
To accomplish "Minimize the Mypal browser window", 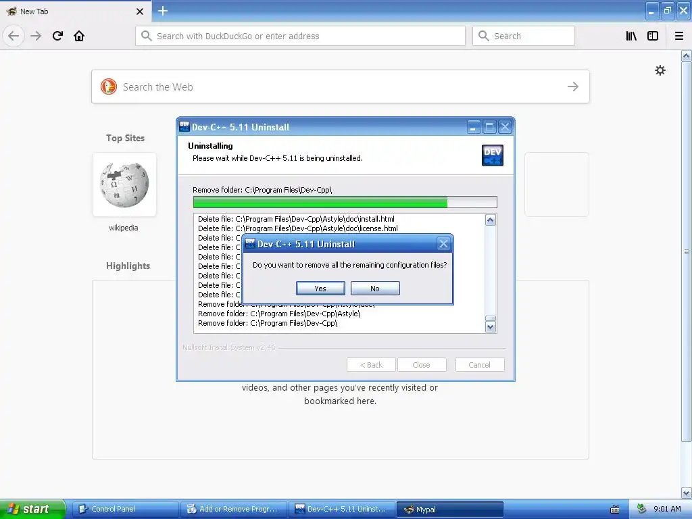I will (652, 11).
